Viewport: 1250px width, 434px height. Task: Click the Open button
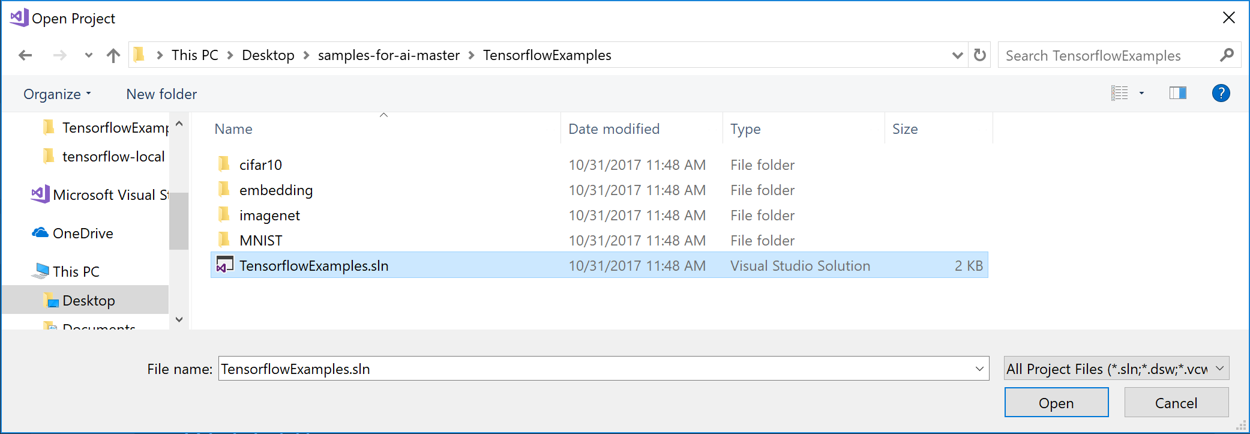(1056, 403)
